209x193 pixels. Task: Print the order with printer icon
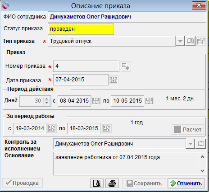[112, 184]
